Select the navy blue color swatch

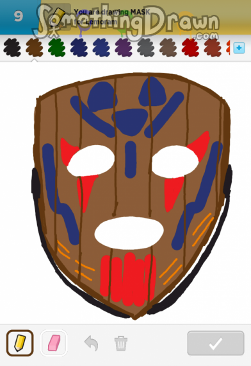click(79, 48)
